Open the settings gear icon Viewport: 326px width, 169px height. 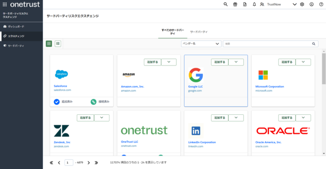click(x=302, y=4)
